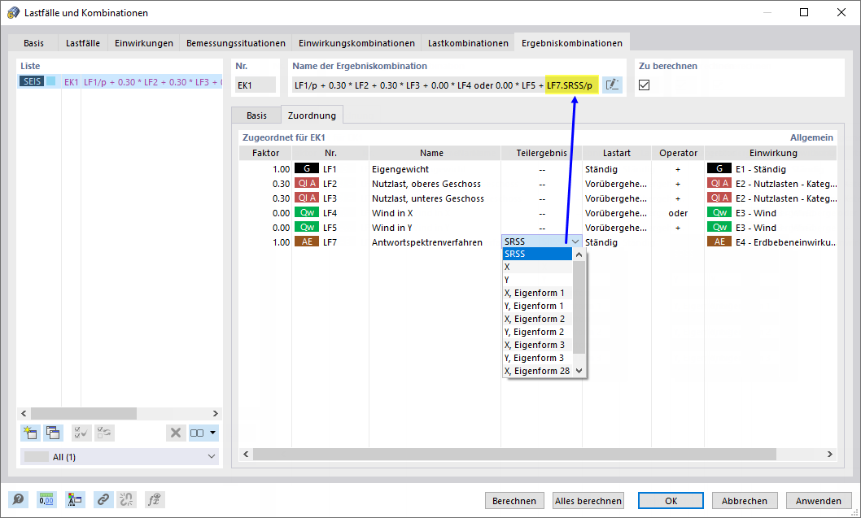Click the 0.00 units and decimals icon
861x518 pixels.
coord(46,500)
